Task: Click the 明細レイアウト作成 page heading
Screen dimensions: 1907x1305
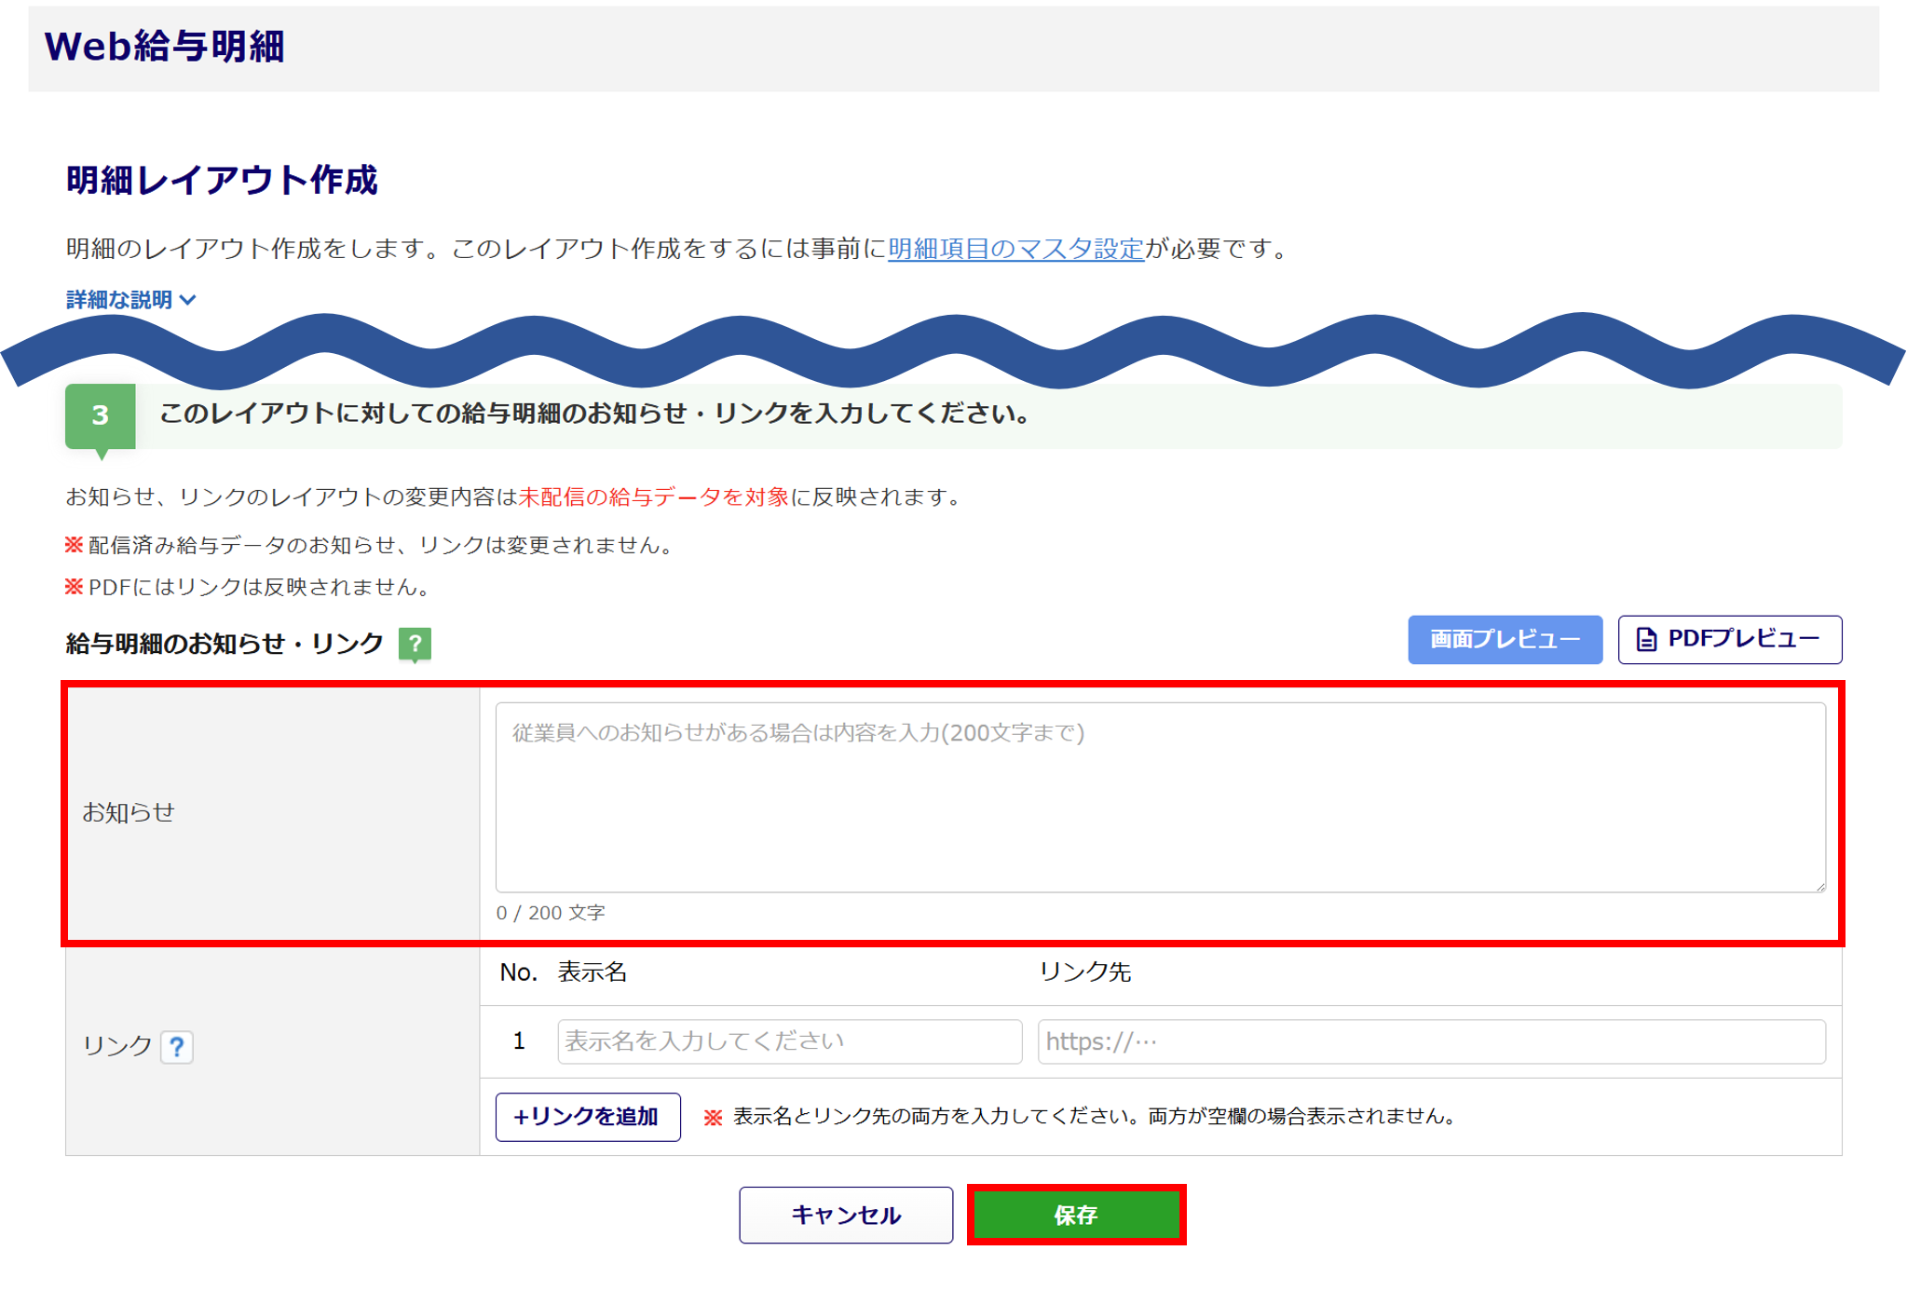Action: click(x=222, y=180)
